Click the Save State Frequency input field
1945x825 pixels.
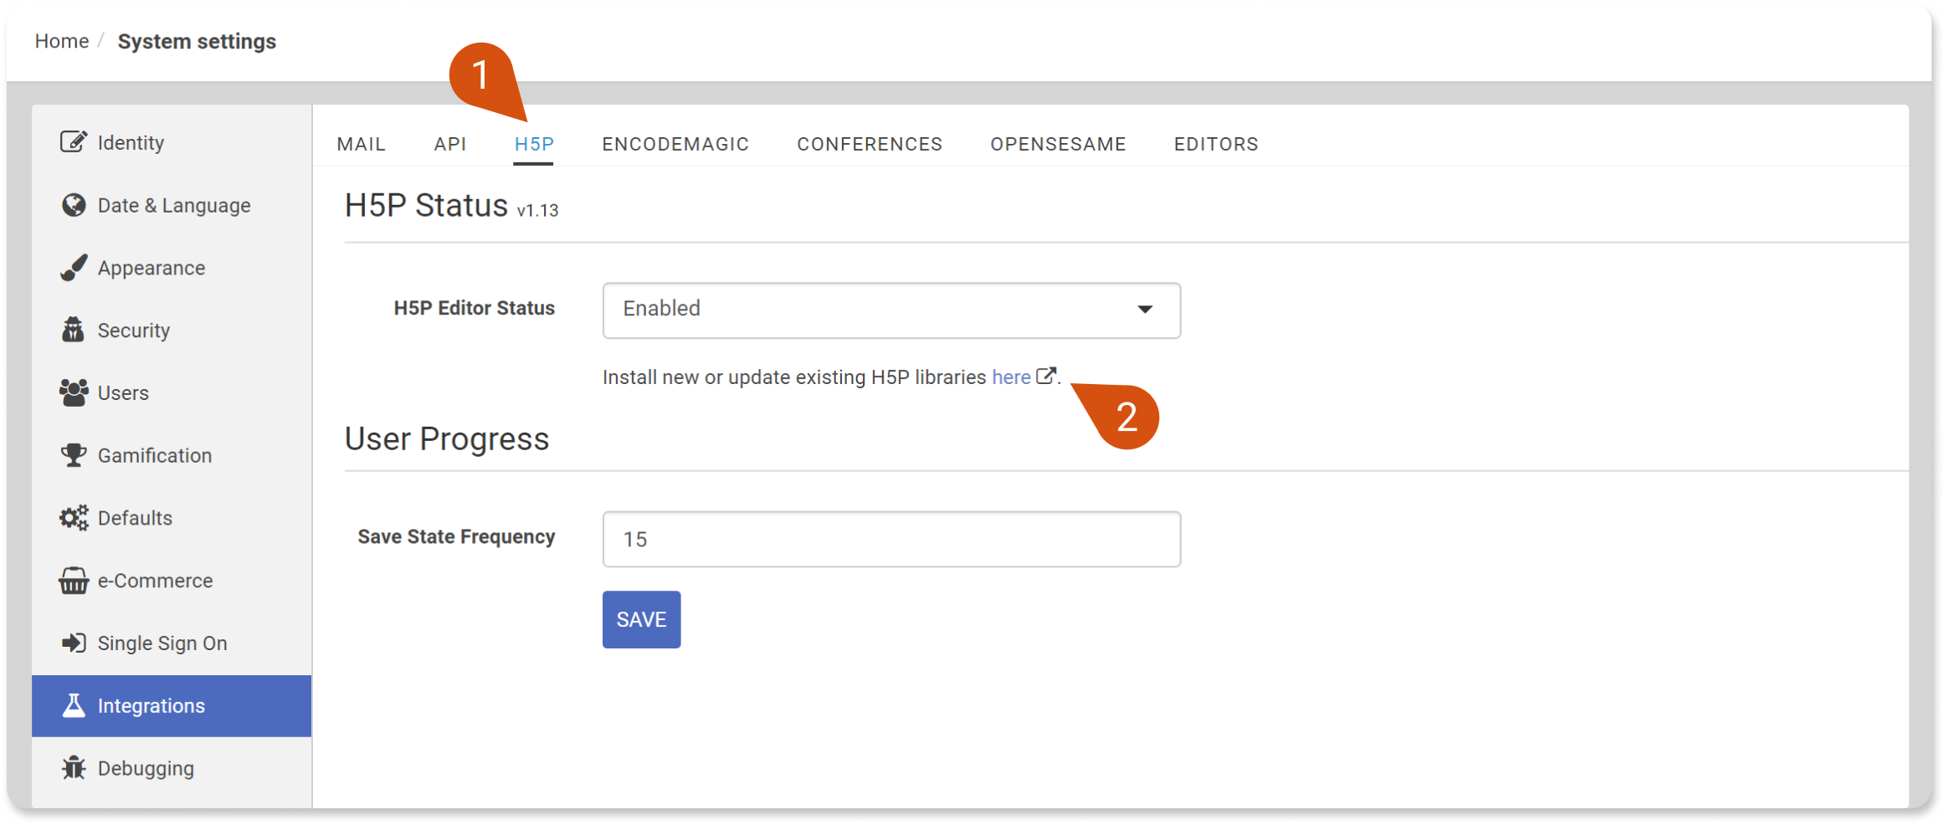(891, 539)
